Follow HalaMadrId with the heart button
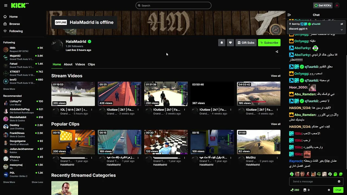Image resolution: width=347 pixels, height=195 pixels. (230, 43)
